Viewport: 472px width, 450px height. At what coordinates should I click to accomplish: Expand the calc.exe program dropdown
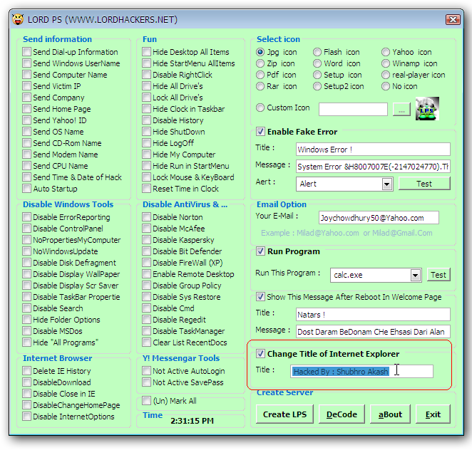tap(416, 275)
